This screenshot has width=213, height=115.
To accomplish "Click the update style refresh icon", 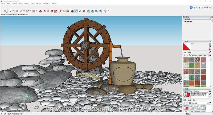I will 210,97.
